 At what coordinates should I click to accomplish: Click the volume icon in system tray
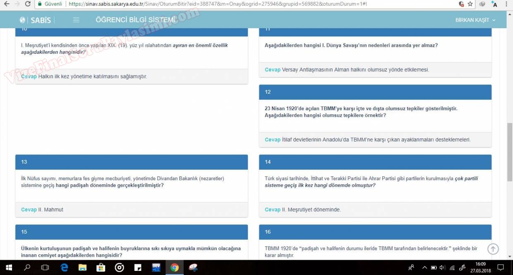tap(442, 268)
